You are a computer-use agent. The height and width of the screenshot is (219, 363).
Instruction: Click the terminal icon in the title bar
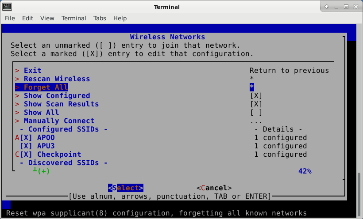pos(8,7)
